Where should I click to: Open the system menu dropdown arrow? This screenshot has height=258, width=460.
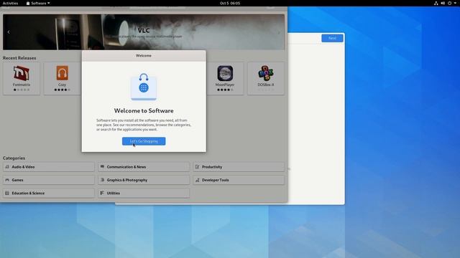coord(455,3)
